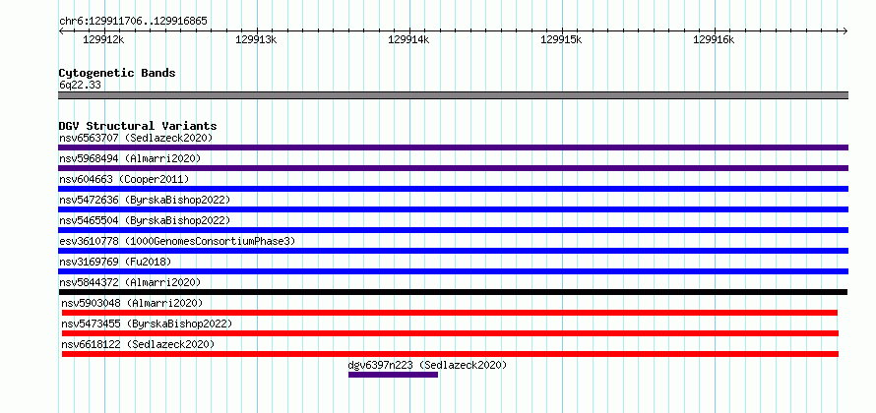Image resolution: width=876 pixels, height=413 pixels.
Task: Select the nsv6618122 red variant bar
Action: [450, 354]
